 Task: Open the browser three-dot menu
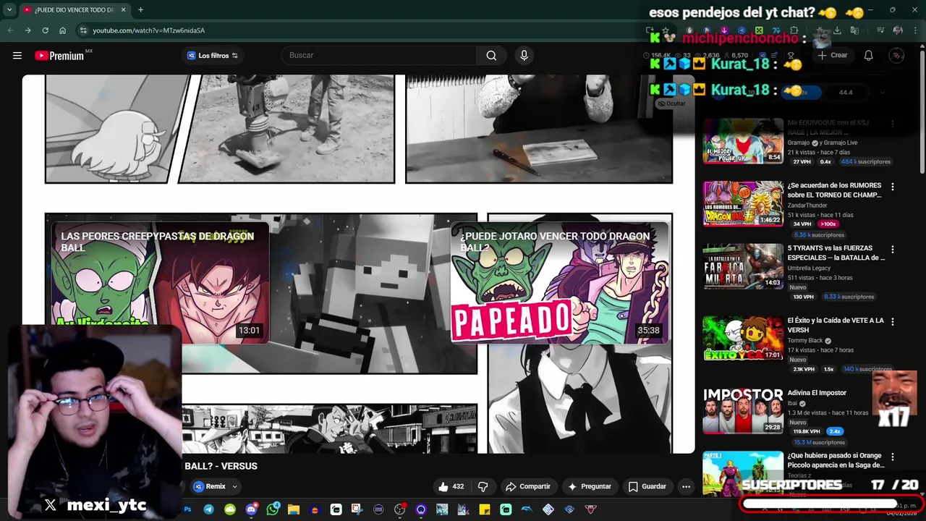[x=915, y=30]
